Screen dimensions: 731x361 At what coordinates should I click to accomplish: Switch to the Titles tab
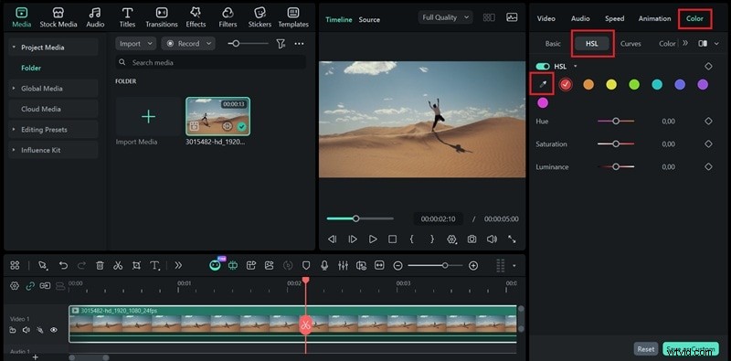127,17
